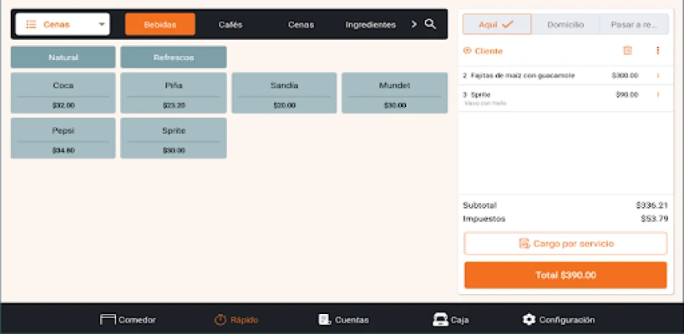Open Configuración settings gear
This screenshot has width=684, height=334.
tap(558, 319)
